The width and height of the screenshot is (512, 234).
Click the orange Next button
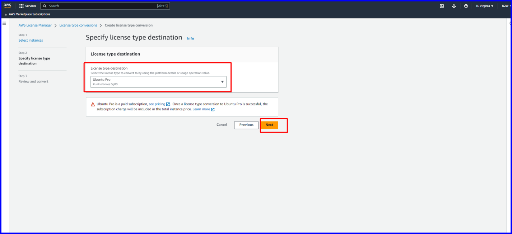pos(269,125)
